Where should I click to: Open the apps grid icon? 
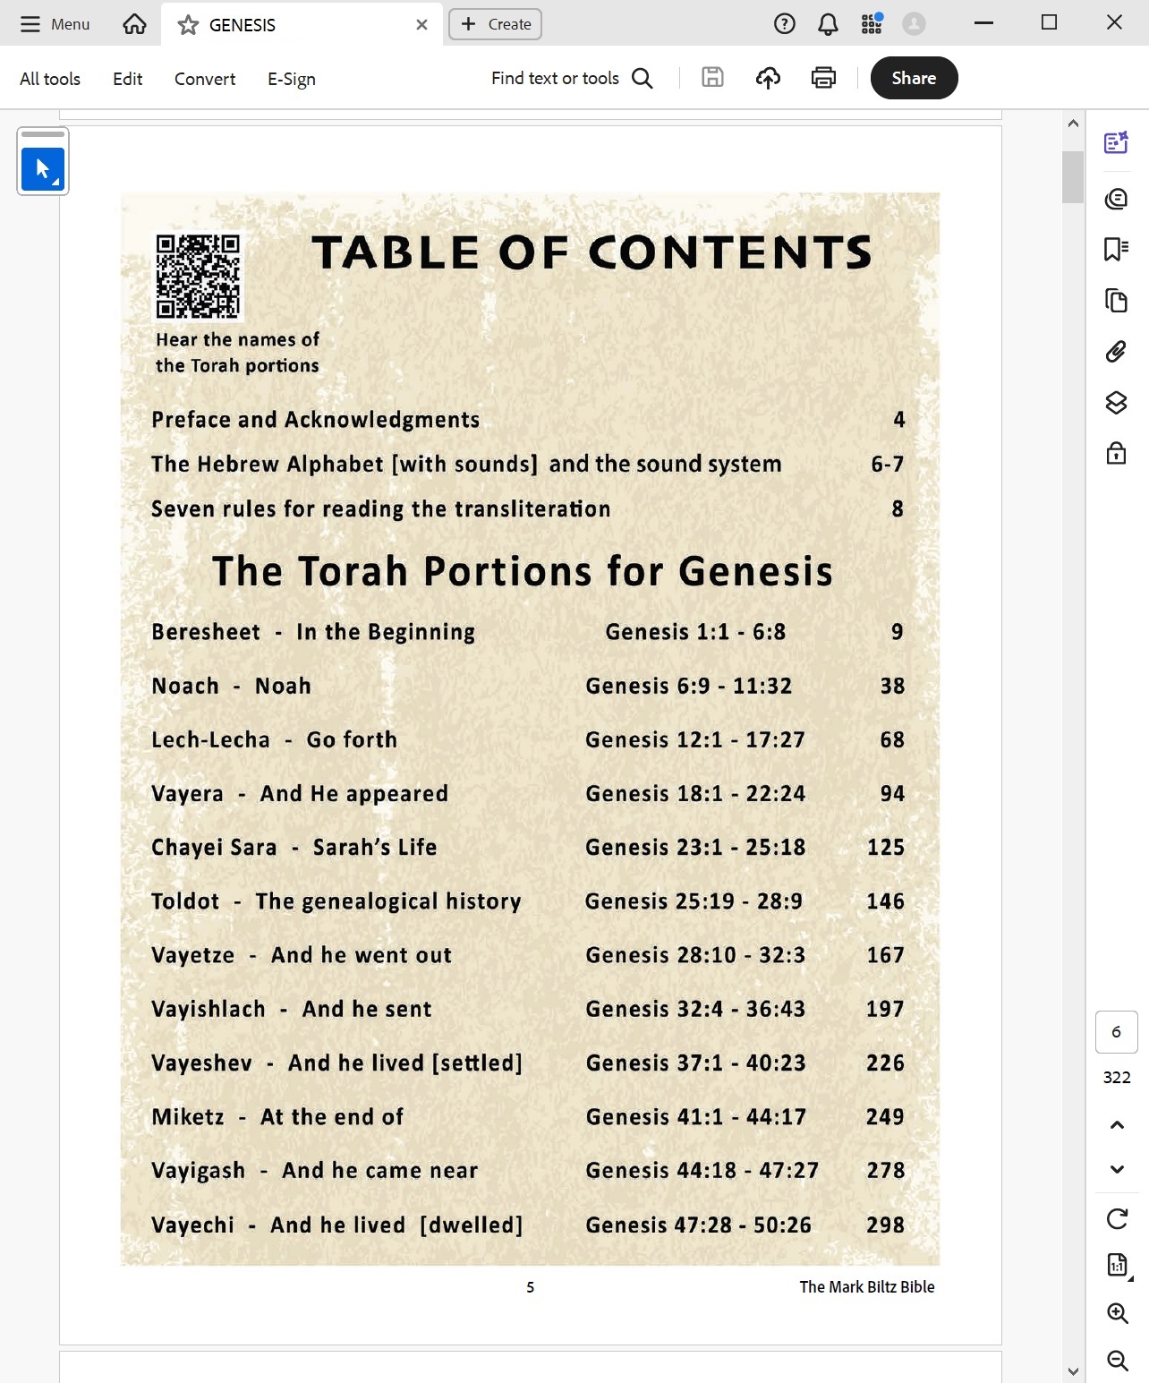(872, 24)
